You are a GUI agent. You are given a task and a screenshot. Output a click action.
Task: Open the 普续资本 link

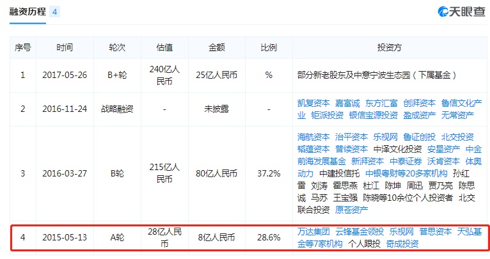(351, 149)
